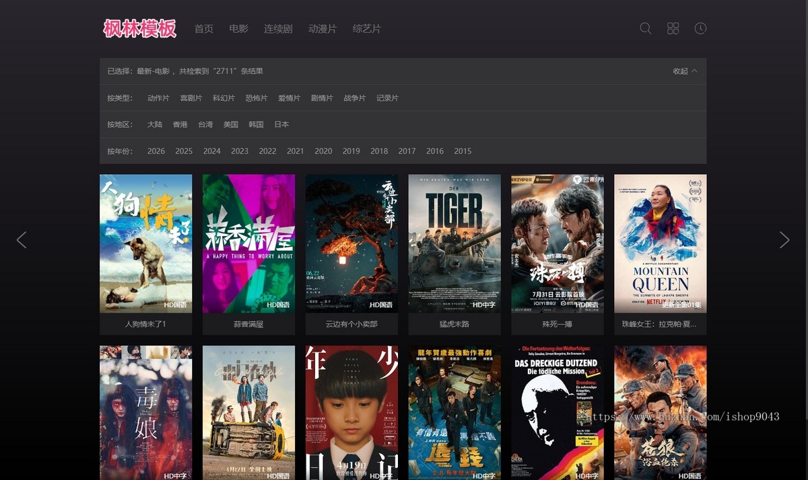The image size is (808, 480).
Task: Filter by genre 喜剧片
Action: pyautogui.click(x=191, y=98)
